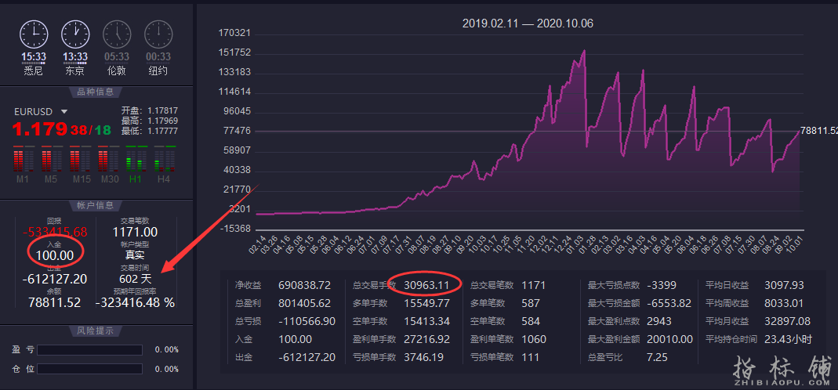Click the 总盈亏比 value 7.25
This screenshot has width=838, height=390.
(657, 357)
